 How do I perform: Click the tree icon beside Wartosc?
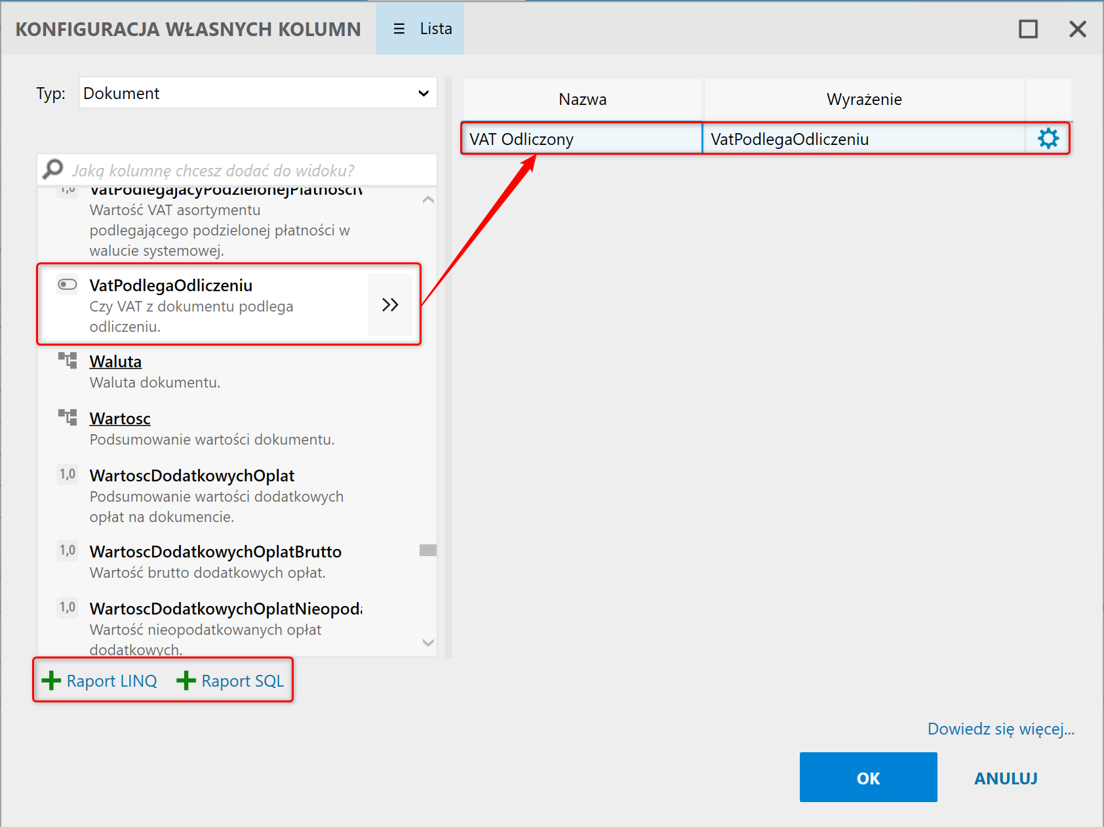click(x=68, y=418)
